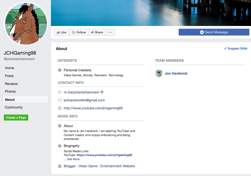The width and height of the screenshot is (251, 176).
Task: Click the Personal Interests label
Action: pos(78,70)
